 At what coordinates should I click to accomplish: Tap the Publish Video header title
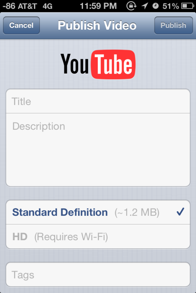tap(97, 25)
